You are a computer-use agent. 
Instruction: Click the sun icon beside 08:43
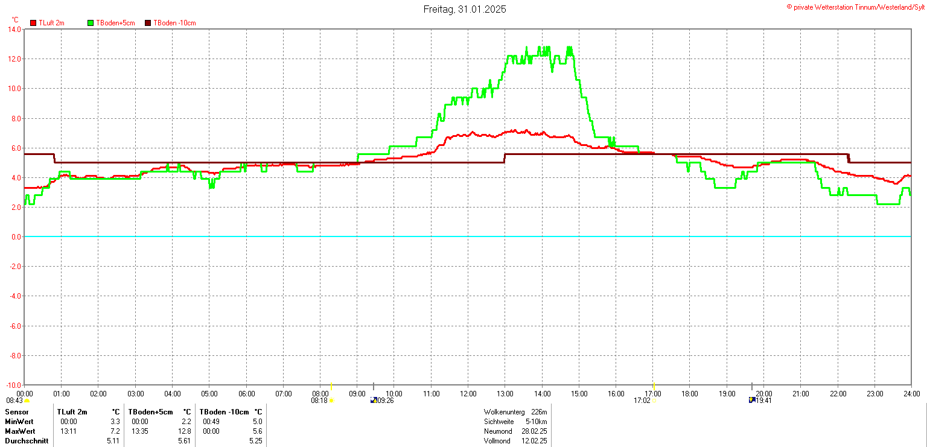(27, 401)
